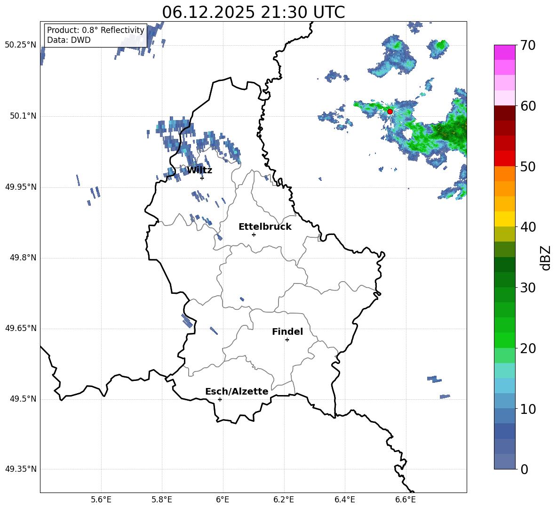The width and height of the screenshot is (557, 509).
Task: Click the 'Product: 0.8° Reflectivity' text
Action: pos(95,30)
